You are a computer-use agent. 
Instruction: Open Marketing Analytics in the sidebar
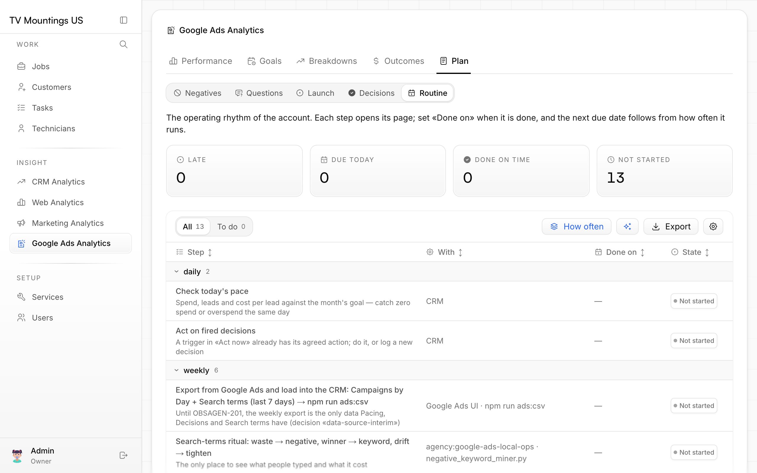(x=71, y=223)
